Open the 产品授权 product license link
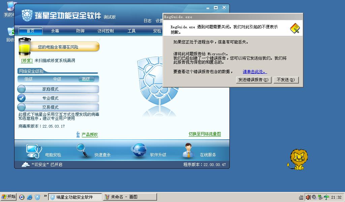The width and height of the screenshot is (345, 202). [90, 135]
